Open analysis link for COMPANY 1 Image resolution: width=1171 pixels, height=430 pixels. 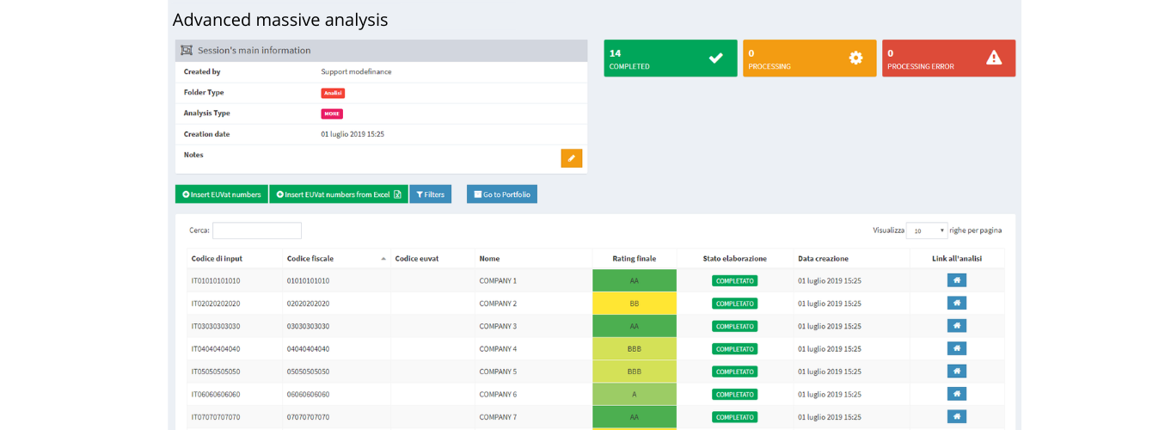tap(957, 280)
